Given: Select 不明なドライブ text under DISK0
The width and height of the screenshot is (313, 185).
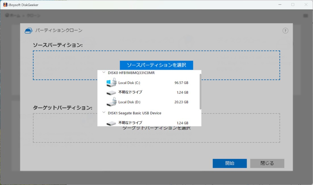Looking at the screenshot, I should (x=130, y=92).
